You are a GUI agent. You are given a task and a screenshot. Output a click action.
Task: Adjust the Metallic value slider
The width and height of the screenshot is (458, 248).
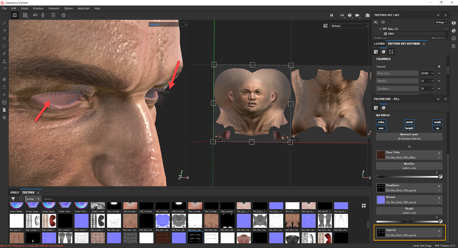tap(407, 177)
